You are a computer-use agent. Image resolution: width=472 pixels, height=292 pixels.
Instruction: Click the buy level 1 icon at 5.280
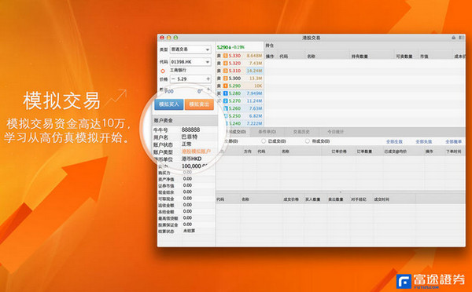tap(226, 93)
